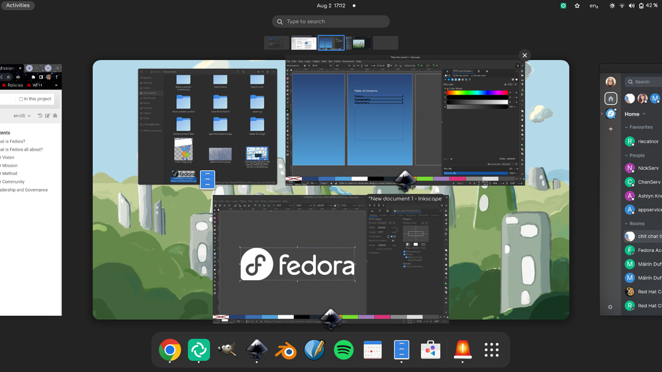
Task: Expand the space chevron in Element sidebar
Action: pos(602,114)
